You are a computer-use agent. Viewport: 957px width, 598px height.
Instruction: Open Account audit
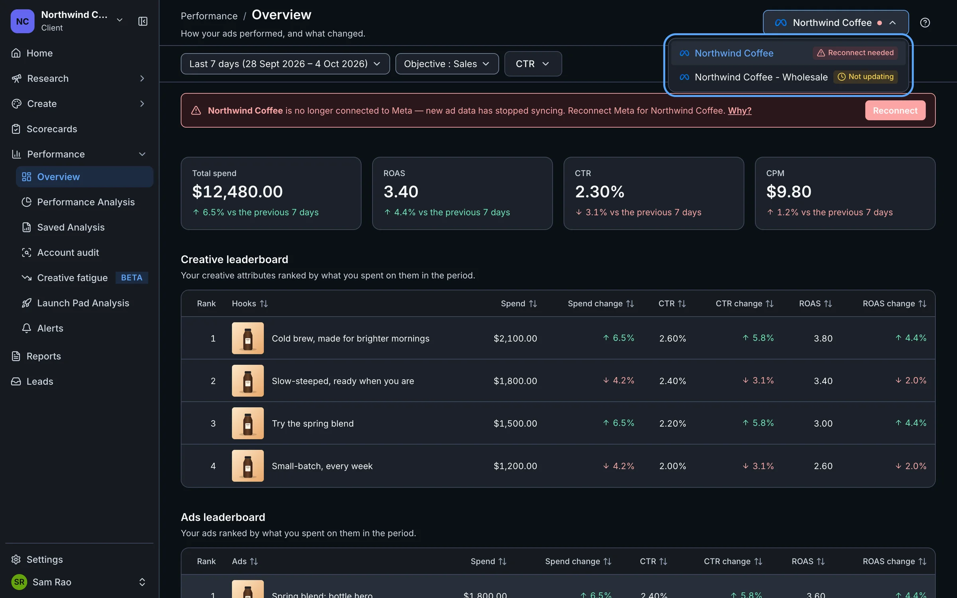[85, 252]
